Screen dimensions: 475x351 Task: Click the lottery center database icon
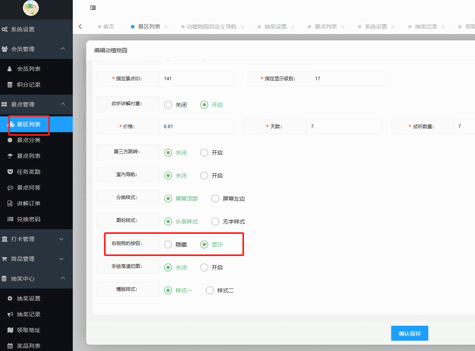(x=5, y=279)
